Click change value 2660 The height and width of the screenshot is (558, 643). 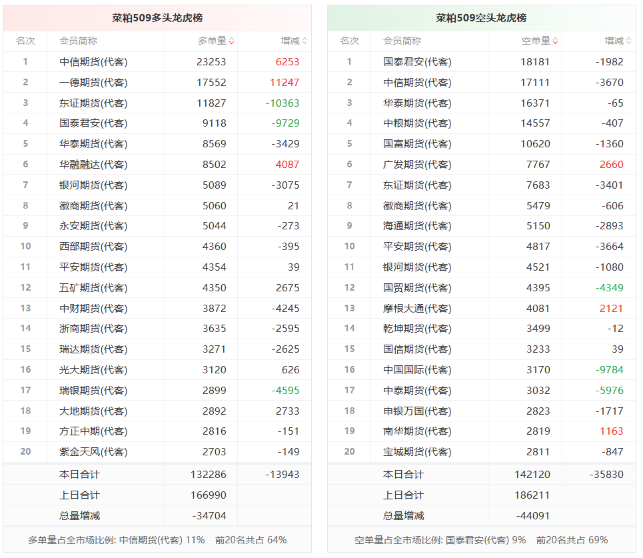pos(612,165)
